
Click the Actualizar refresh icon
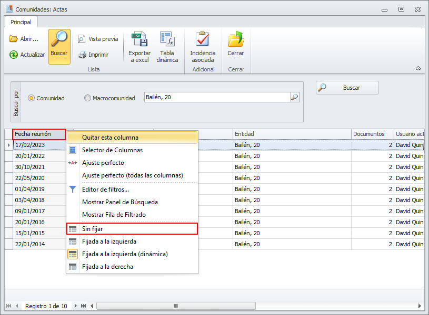(x=14, y=55)
